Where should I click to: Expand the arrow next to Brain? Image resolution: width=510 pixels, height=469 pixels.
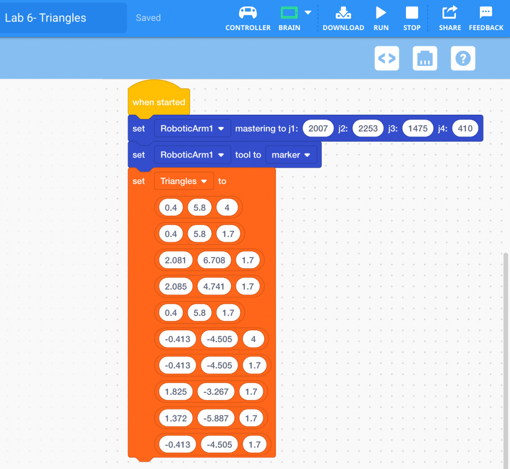click(308, 12)
